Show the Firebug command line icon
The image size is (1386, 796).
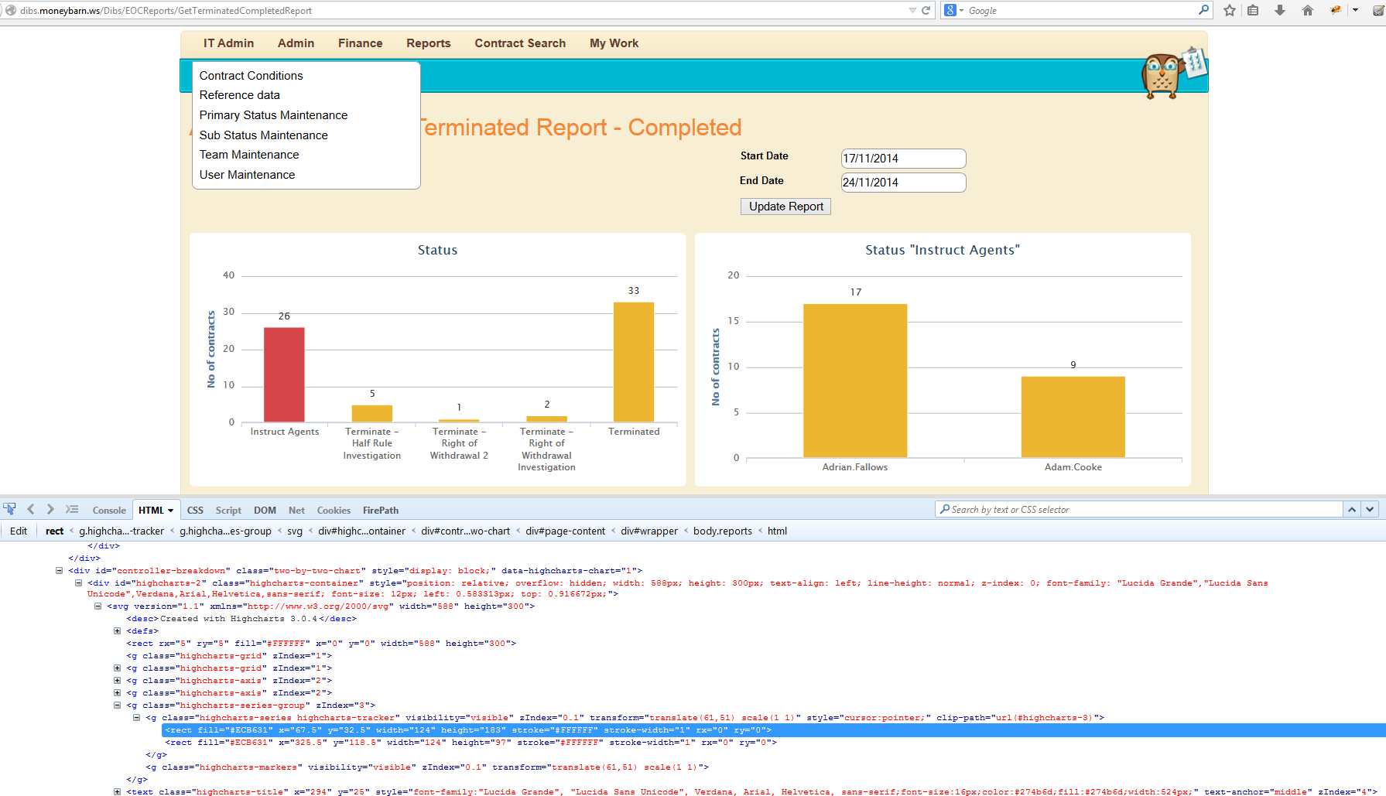(72, 509)
